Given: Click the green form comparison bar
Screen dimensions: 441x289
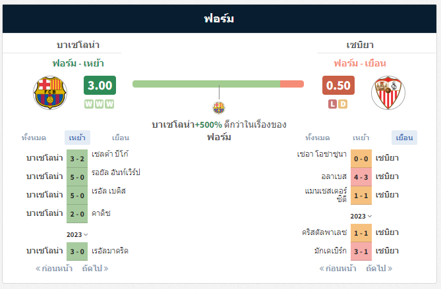Looking at the screenshot, I should [206, 84].
